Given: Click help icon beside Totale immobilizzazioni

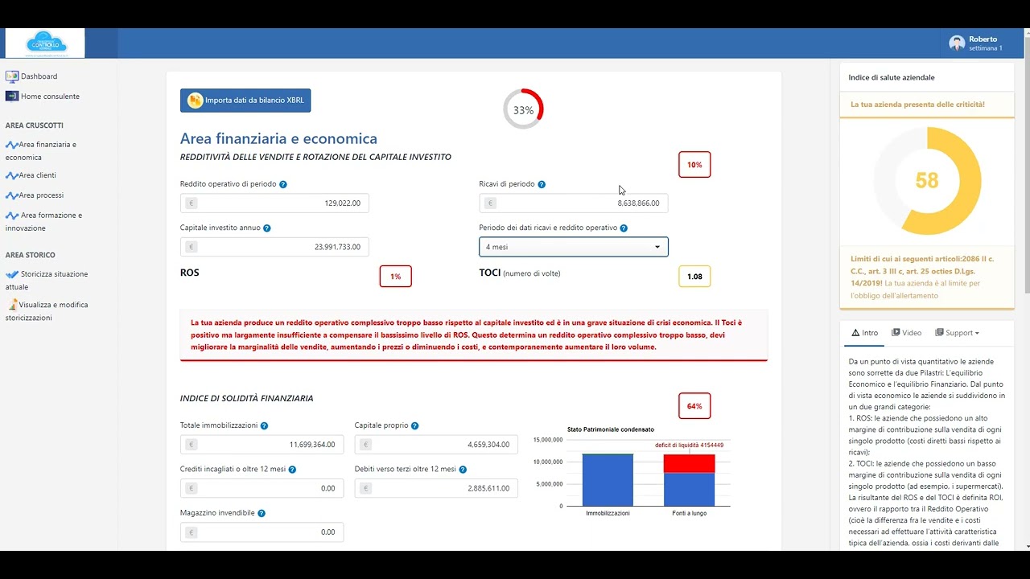Looking at the screenshot, I should 264,425.
